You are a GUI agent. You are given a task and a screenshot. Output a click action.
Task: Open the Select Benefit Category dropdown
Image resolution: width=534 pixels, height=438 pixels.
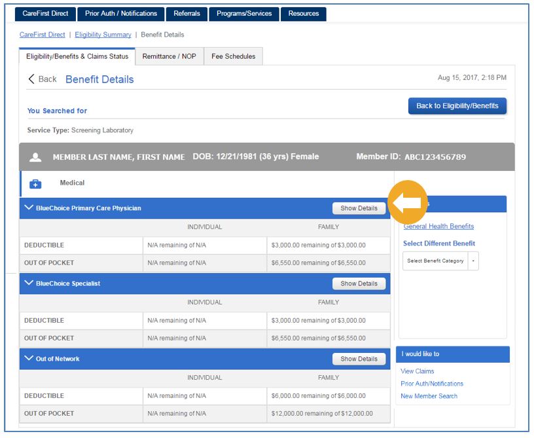point(440,261)
